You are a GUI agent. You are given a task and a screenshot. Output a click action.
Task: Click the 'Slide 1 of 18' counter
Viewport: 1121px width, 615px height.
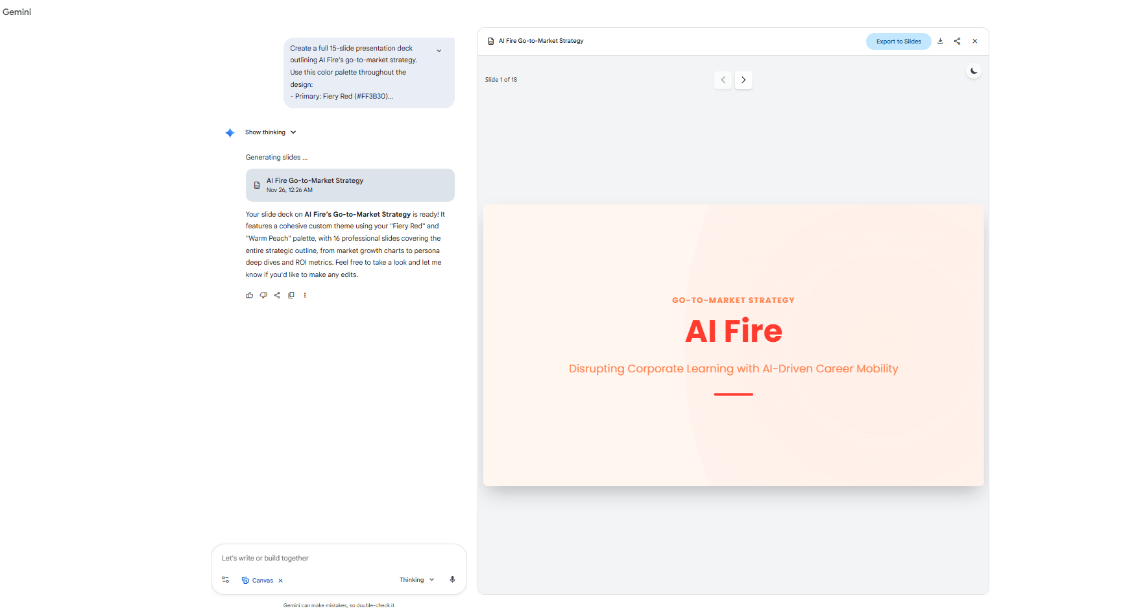coord(501,80)
